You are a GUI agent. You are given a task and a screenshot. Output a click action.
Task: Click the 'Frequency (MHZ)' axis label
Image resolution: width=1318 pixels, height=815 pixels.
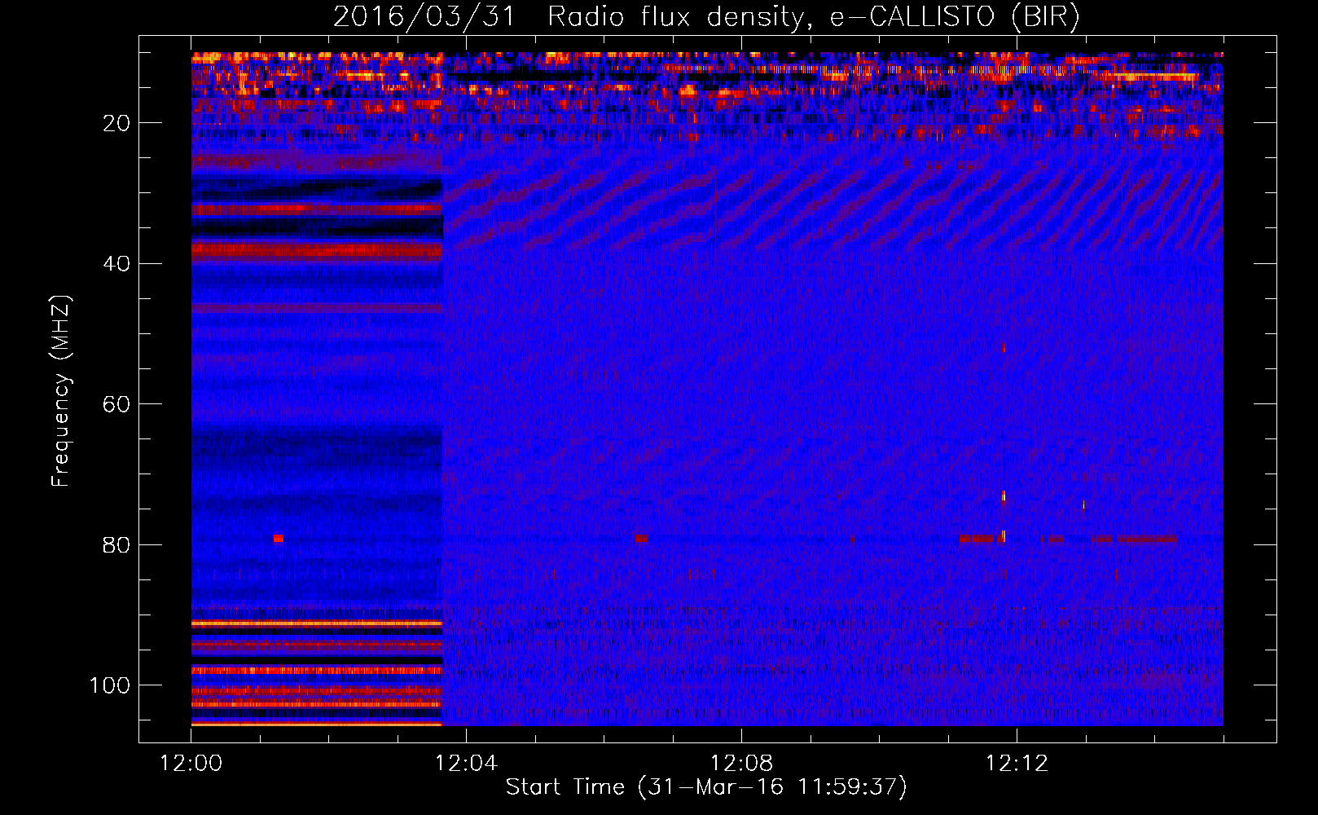coord(61,391)
